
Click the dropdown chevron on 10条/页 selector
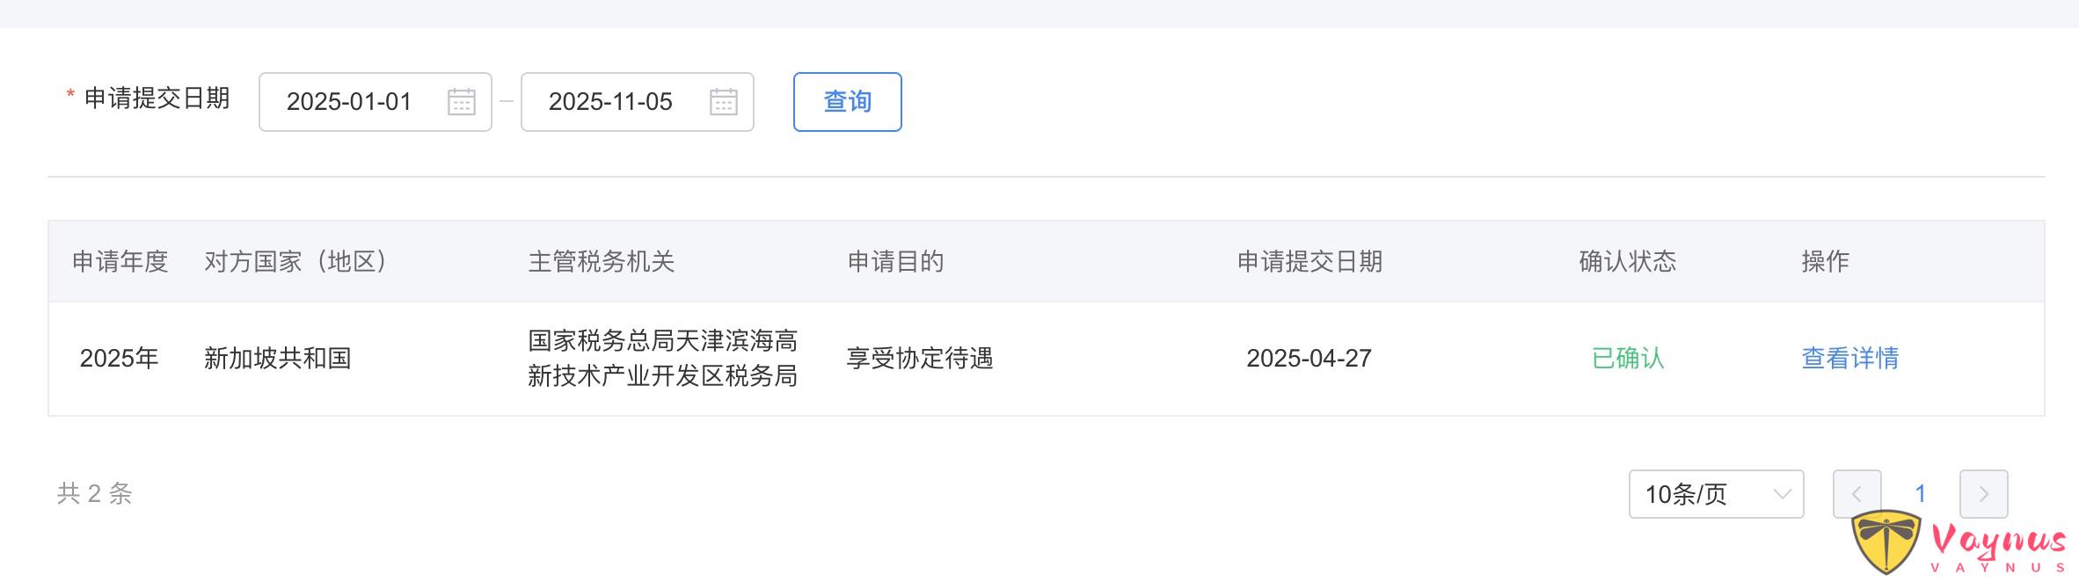click(1783, 494)
